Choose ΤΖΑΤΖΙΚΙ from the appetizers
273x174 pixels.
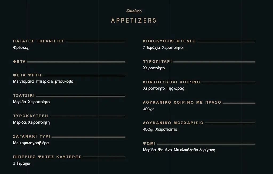click(24, 96)
